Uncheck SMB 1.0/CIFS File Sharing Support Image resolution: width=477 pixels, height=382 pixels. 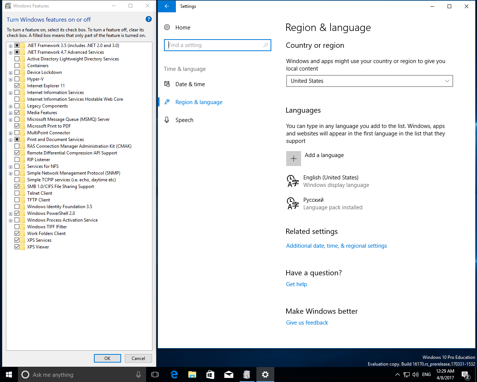(17, 187)
